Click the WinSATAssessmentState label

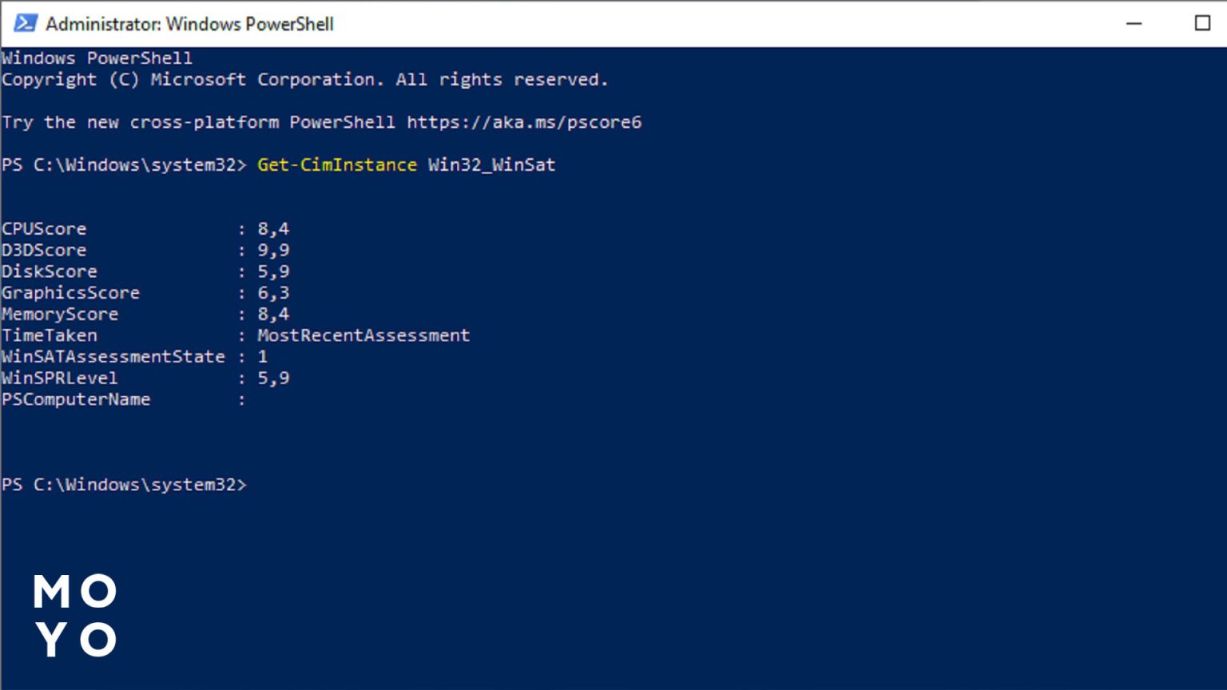pyautogui.click(x=113, y=357)
